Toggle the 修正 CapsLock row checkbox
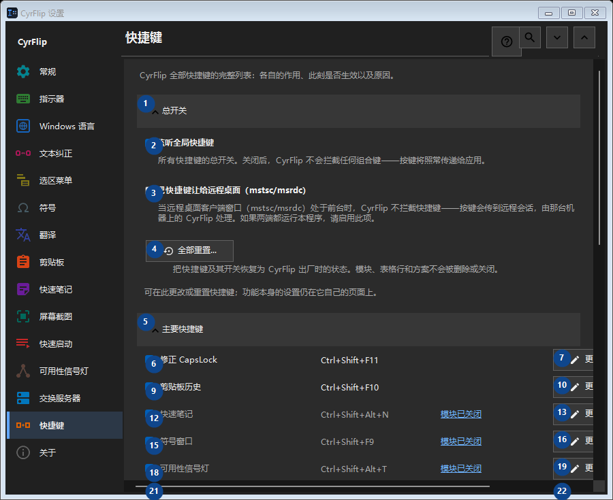Screen dimensions: 613x500 coord(150,360)
